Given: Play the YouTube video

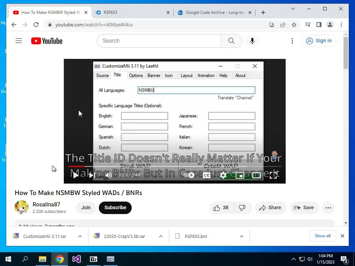Looking at the screenshot, I should coord(75,175).
